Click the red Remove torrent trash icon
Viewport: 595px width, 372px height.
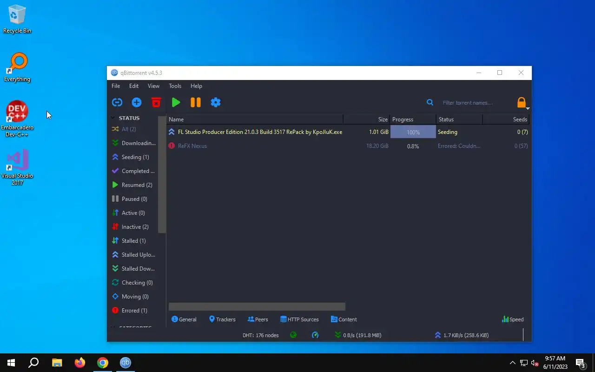pyautogui.click(x=156, y=102)
